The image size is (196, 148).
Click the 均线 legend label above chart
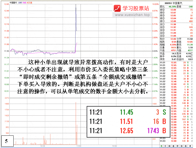[x=24, y=3]
